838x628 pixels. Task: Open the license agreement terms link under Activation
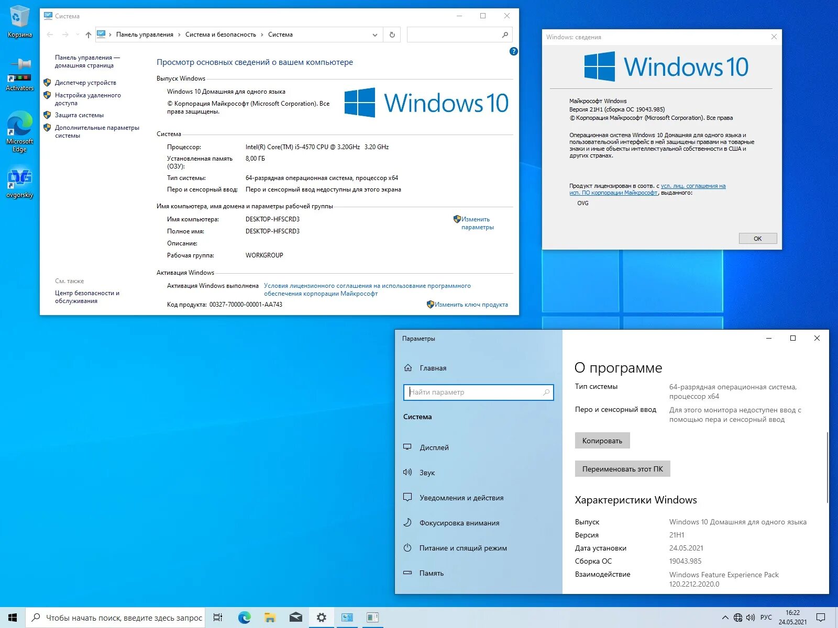tap(367, 289)
